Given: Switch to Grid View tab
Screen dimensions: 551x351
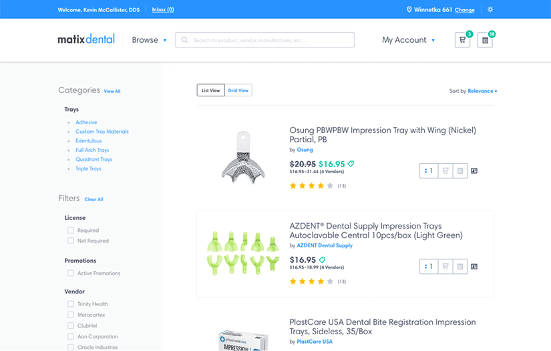Looking at the screenshot, I should tap(238, 90).
